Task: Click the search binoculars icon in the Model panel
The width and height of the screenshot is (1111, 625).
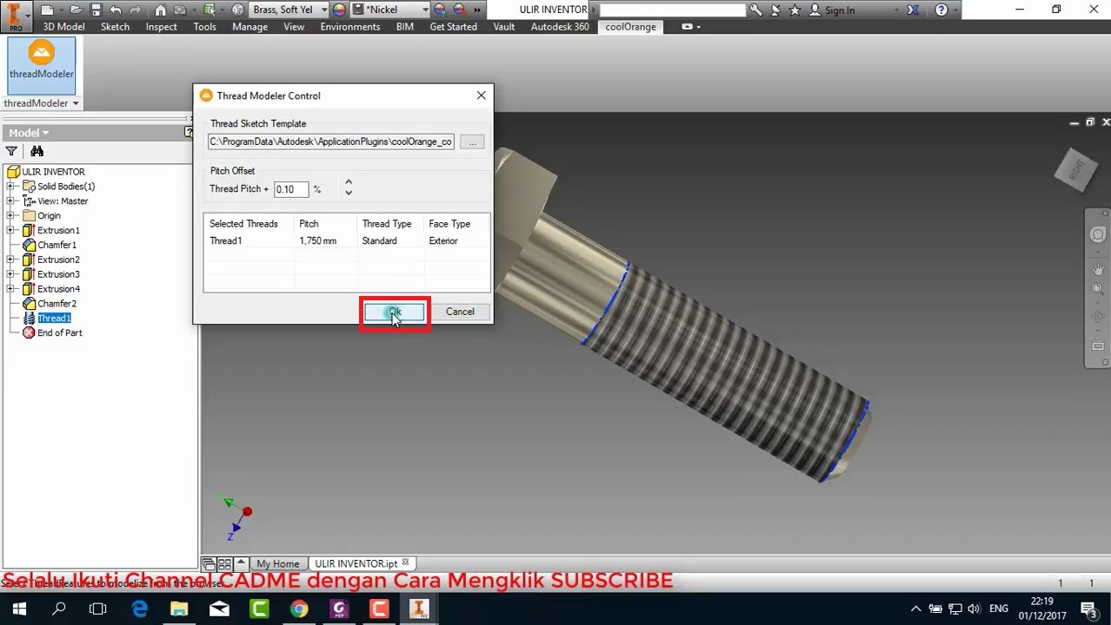Action: pyautogui.click(x=37, y=150)
